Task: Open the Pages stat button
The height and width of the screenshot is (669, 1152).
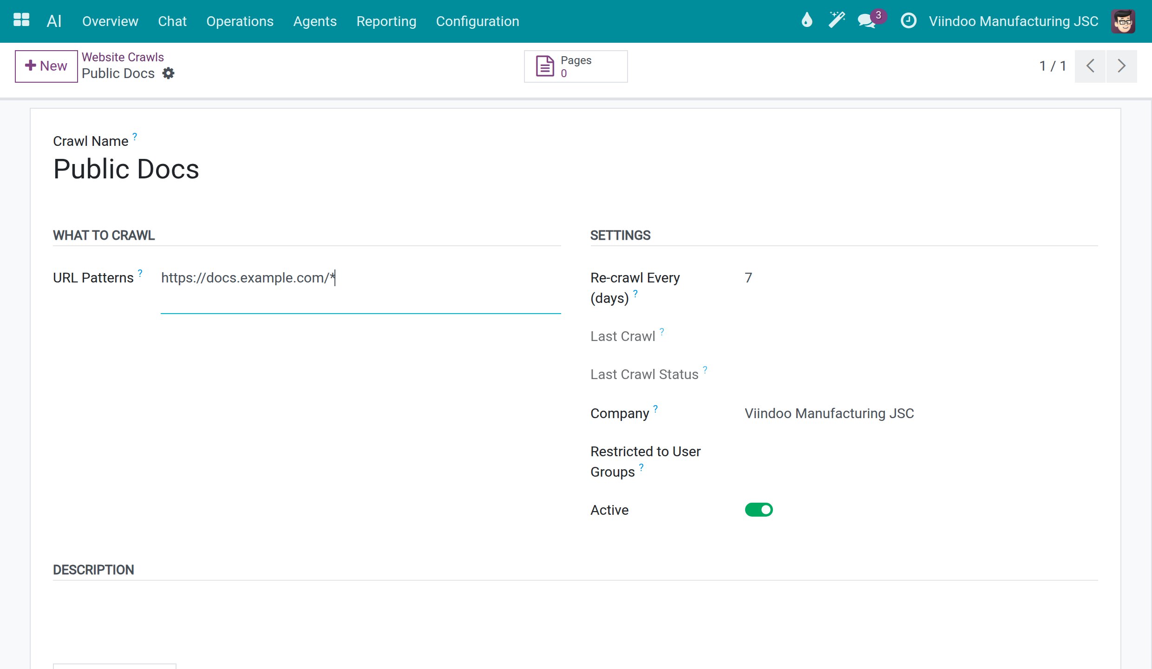Action: click(x=576, y=66)
